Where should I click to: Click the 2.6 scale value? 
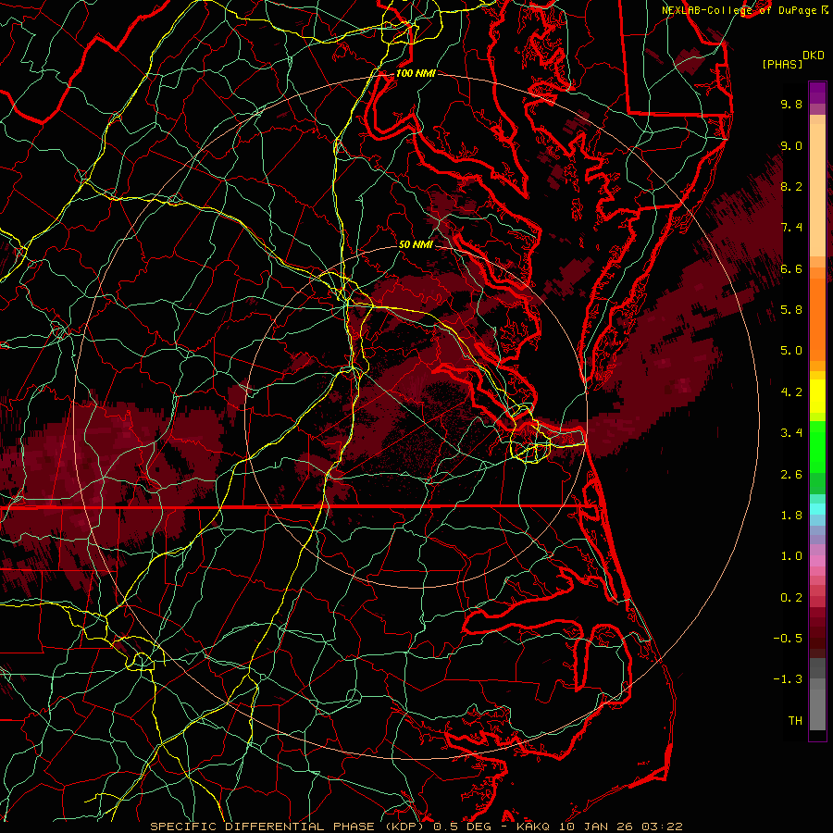[x=791, y=475]
